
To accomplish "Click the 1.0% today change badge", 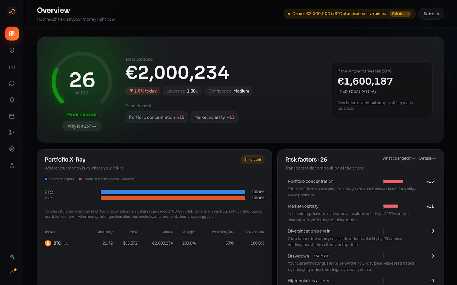I will 143,91.
